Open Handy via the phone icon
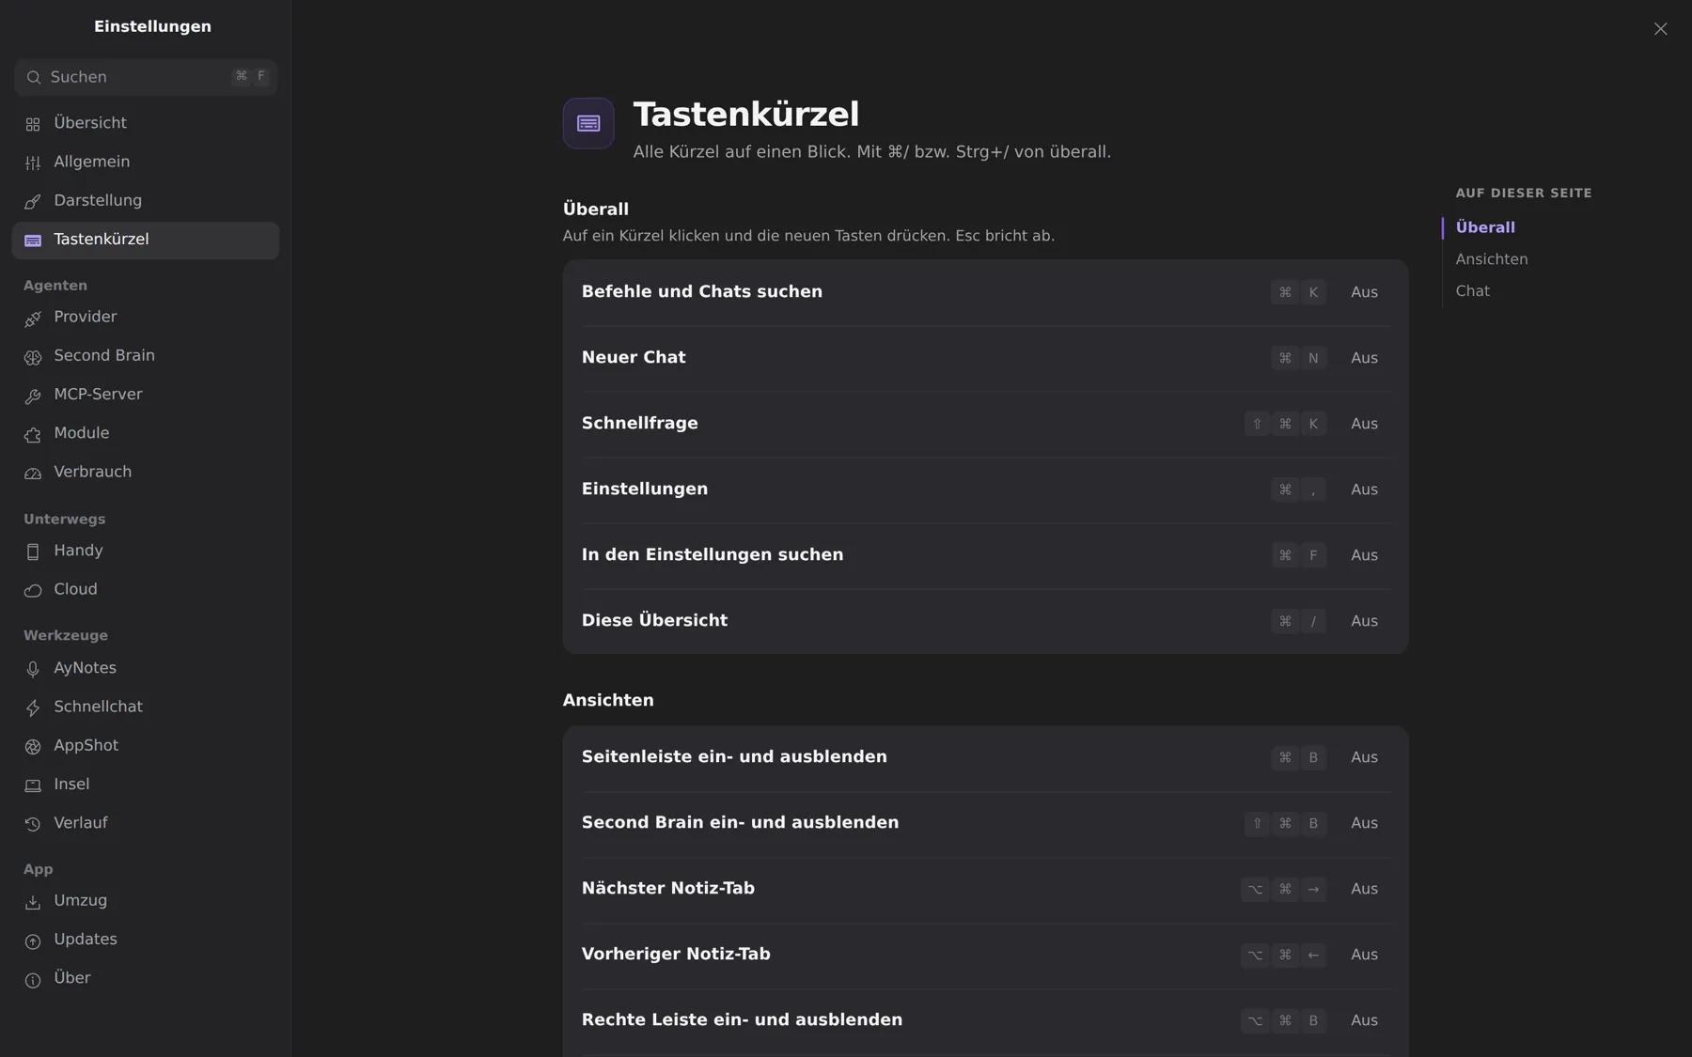 pos(33,552)
